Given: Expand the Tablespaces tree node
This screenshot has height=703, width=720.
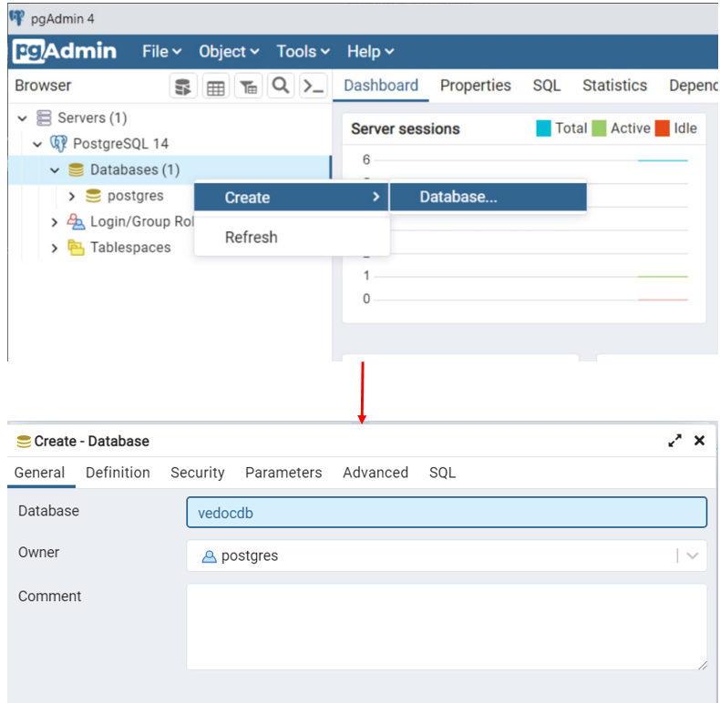Looking at the screenshot, I should click(x=55, y=248).
